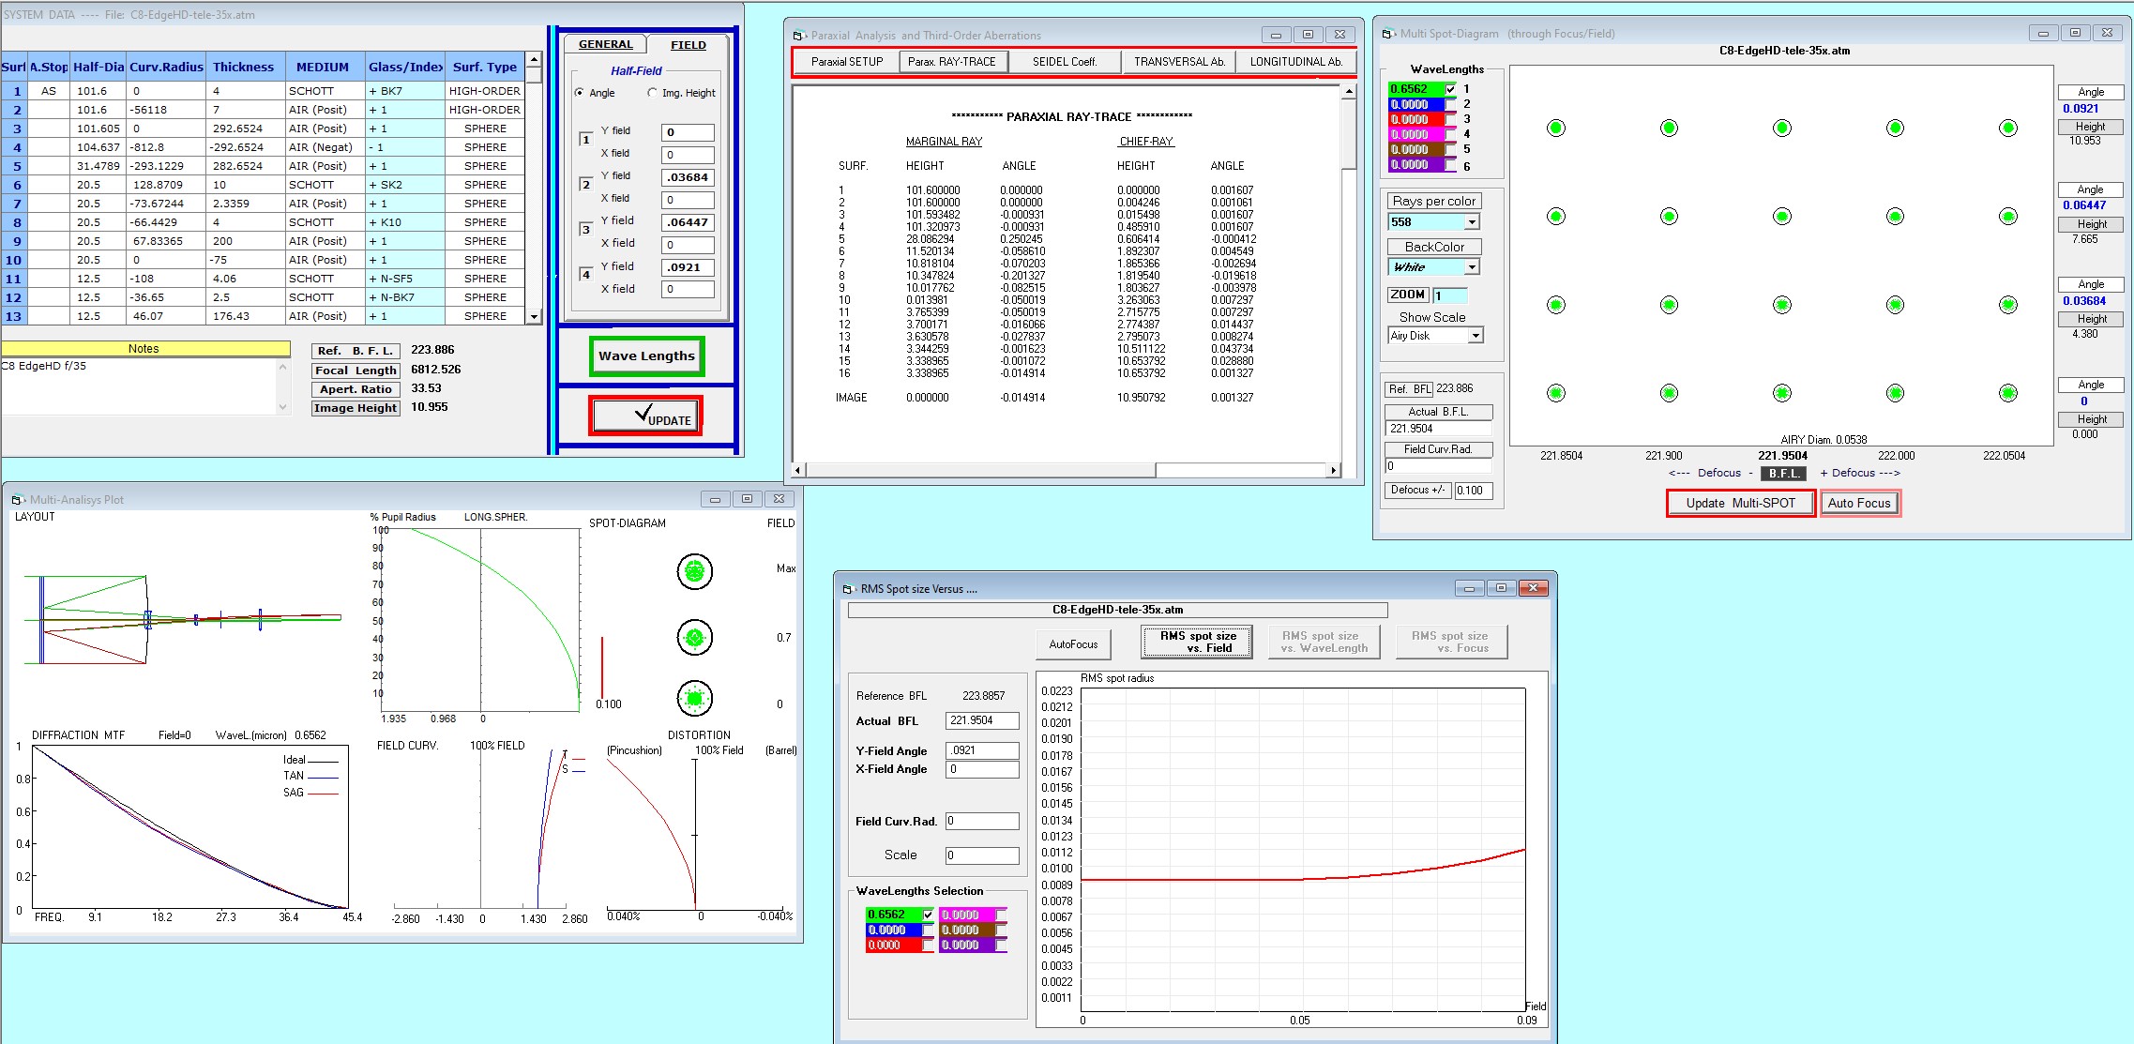Image resolution: width=2134 pixels, height=1044 pixels.
Task: Click the Multi-Spot-Diagram window title icon
Action: pos(1388,34)
